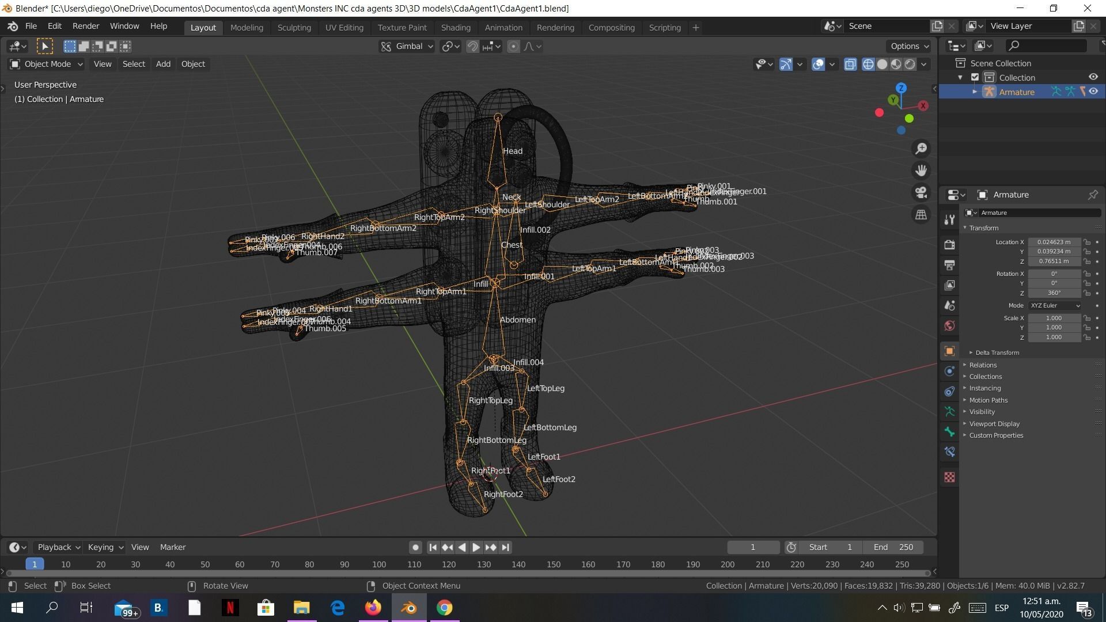Expand the Relations panel
The height and width of the screenshot is (622, 1106).
tap(983, 365)
